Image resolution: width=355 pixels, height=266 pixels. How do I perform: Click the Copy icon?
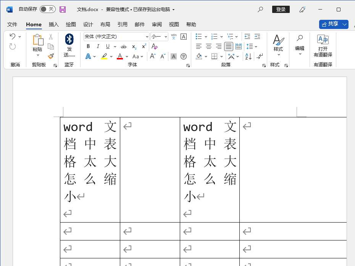pos(51,46)
